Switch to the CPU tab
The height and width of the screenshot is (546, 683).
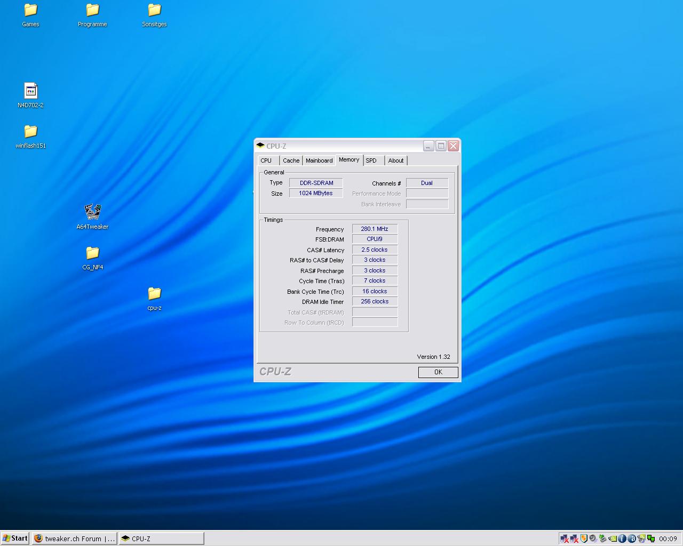coord(266,160)
